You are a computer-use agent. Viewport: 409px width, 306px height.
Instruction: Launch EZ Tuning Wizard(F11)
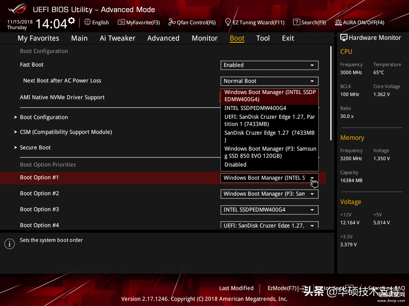(254, 22)
